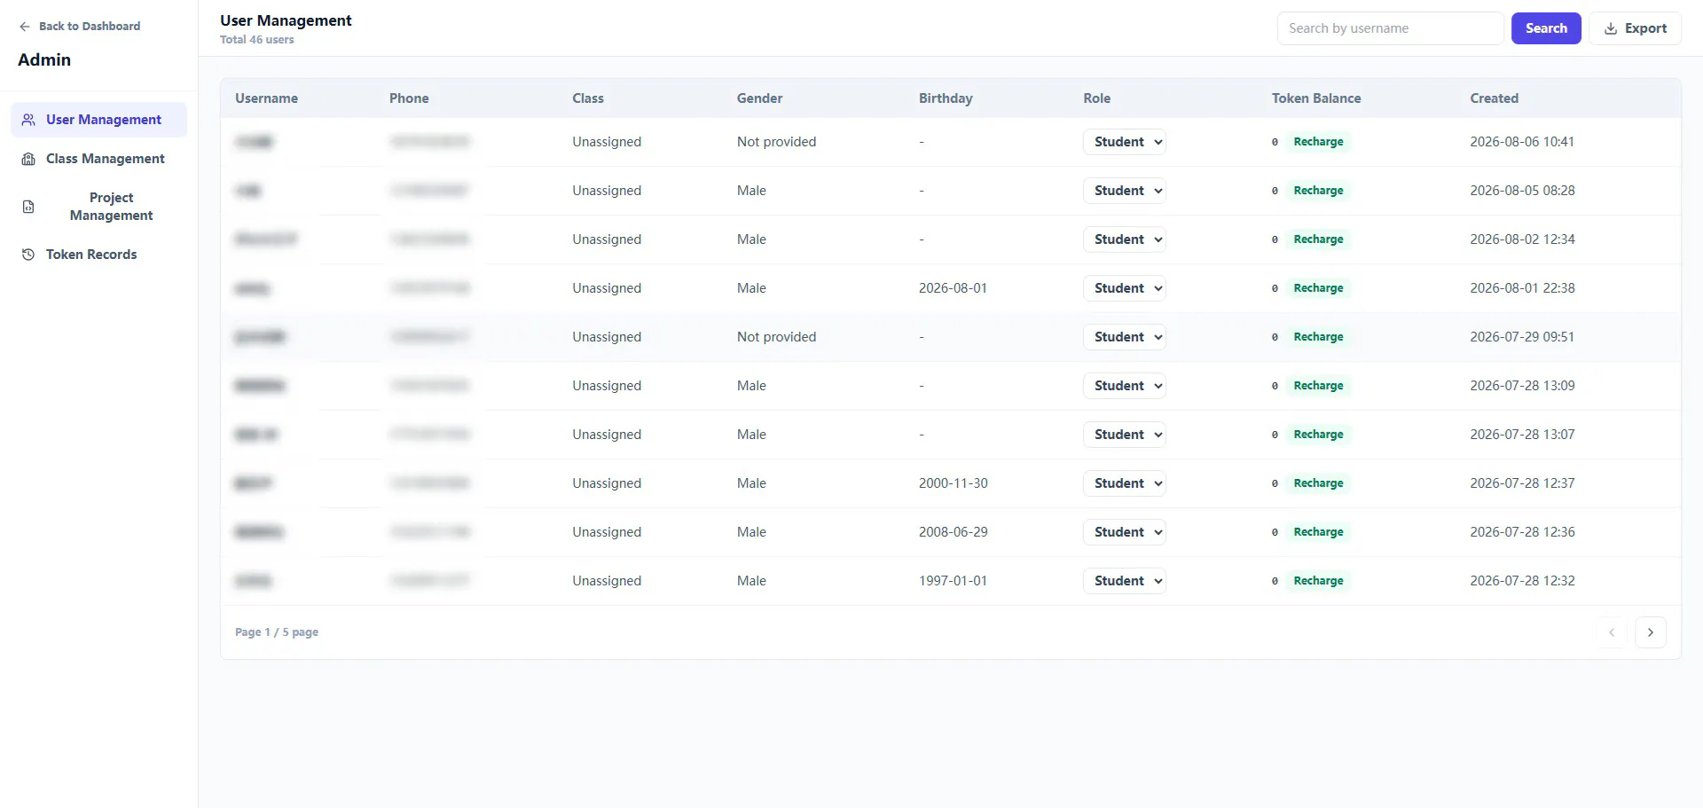The image size is (1703, 808).
Task: Recharge tokens for user created 2026-08-06 10:41
Action: click(x=1318, y=142)
